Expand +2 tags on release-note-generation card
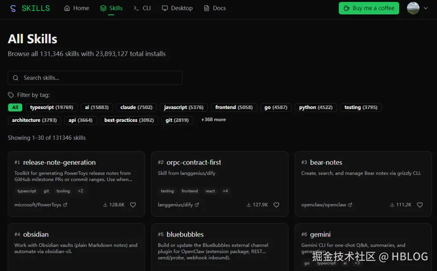The image size is (437, 271). [80, 191]
